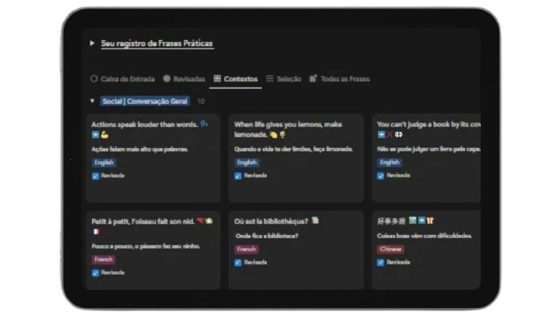The image size is (558, 314).
Task: Uncheck Revisada on Actions speak louder card
Action: 96,176
